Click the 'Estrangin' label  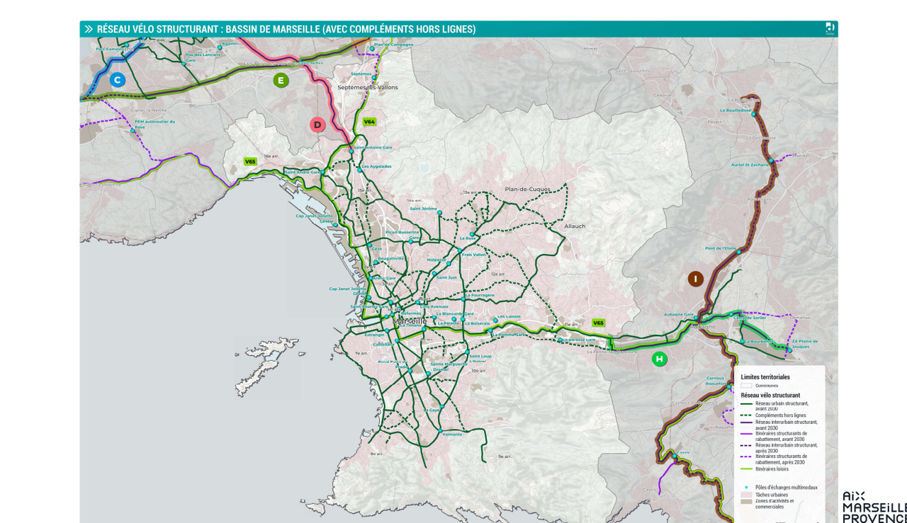(374, 334)
